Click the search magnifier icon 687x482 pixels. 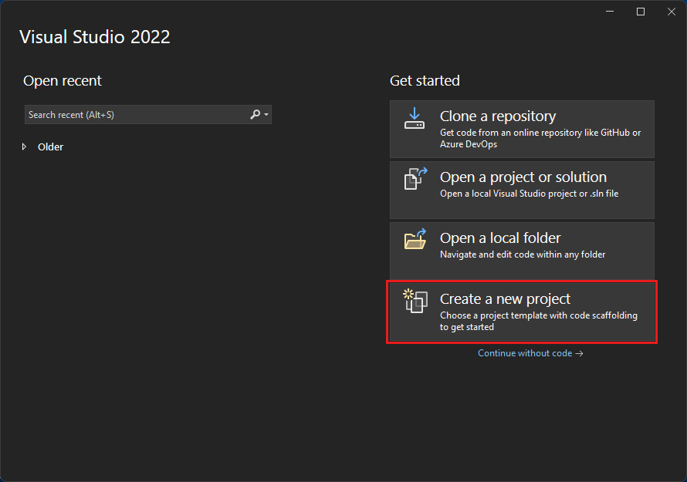tap(253, 114)
